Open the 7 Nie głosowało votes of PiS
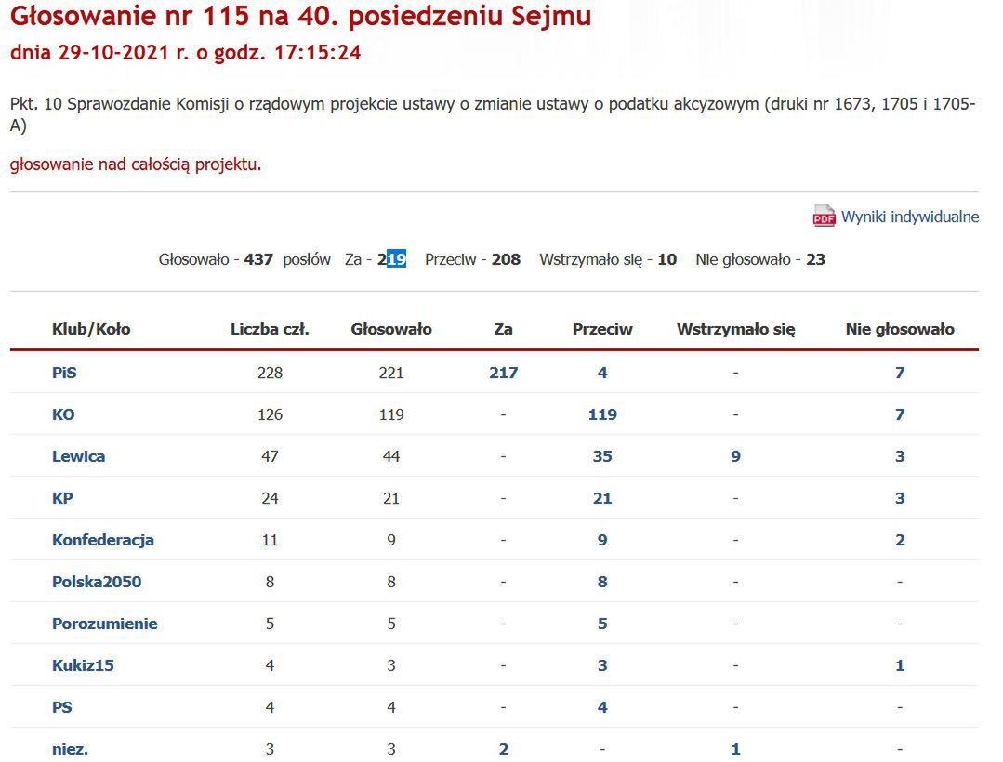Viewport: 1003px width, 762px height. pyautogui.click(x=899, y=372)
